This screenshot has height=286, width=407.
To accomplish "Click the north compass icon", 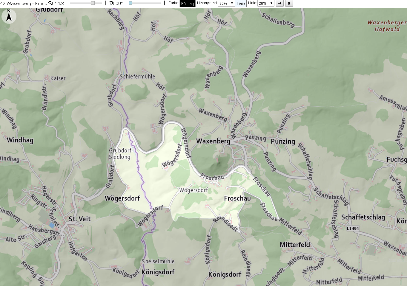I will 9,16.
